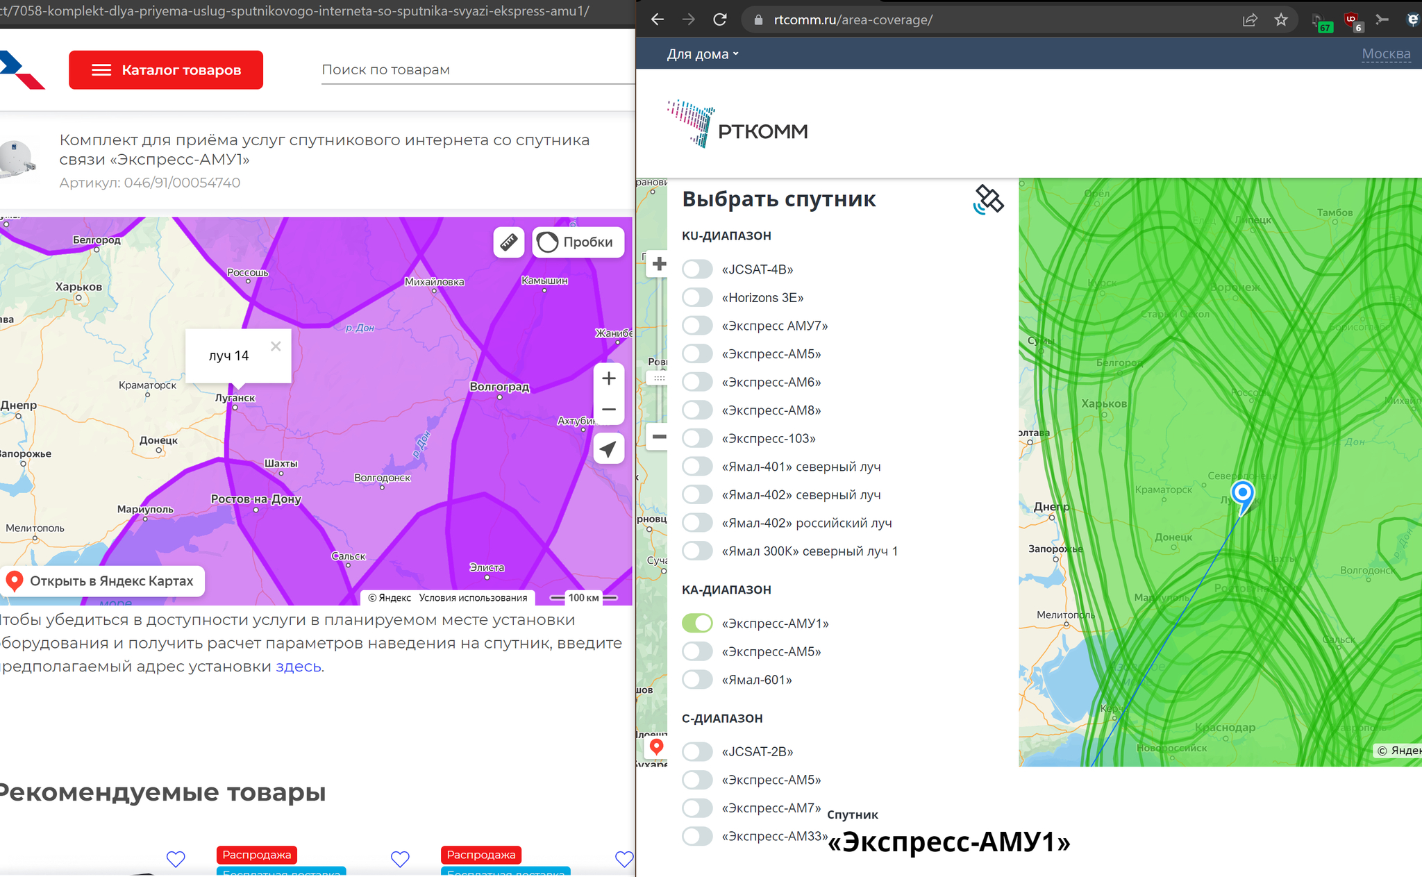
Task: Switch on KU-range «Экспресс-АМ5» toggle
Action: (x=697, y=354)
